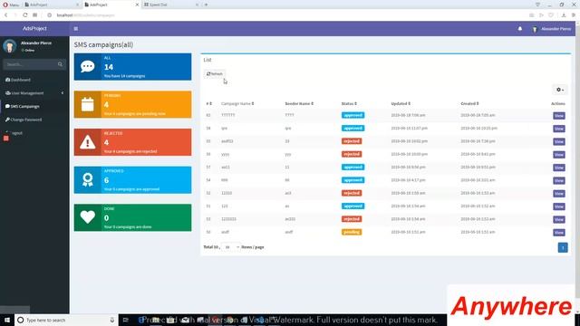Click the speech bubble icon on ALL card
This screenshot has width=580, height=326.
(88, 66)
